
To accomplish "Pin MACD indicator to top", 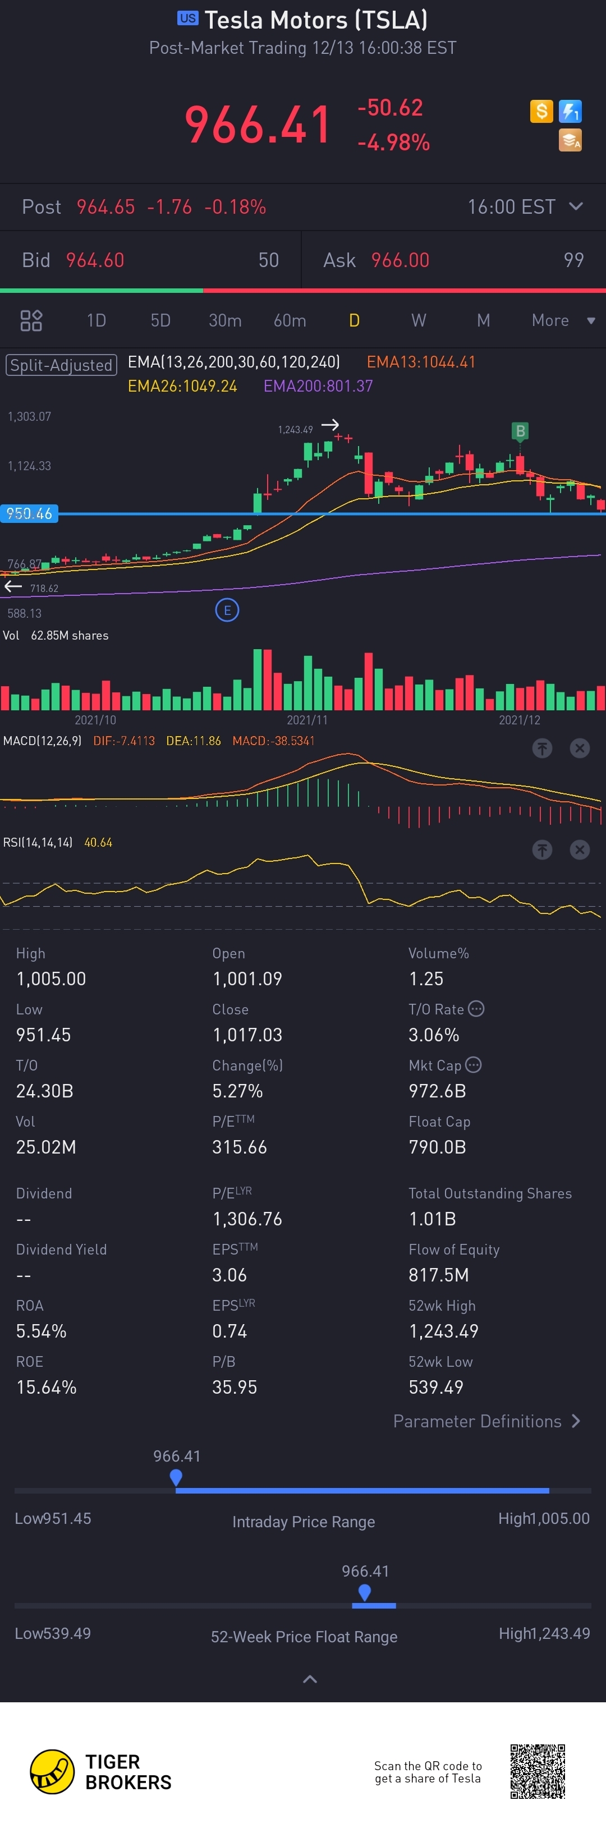I will click(x=543, y=748).
